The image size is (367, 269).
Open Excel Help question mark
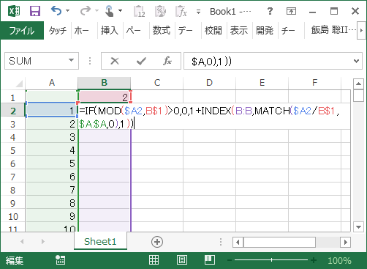click(x=270, y=11)
